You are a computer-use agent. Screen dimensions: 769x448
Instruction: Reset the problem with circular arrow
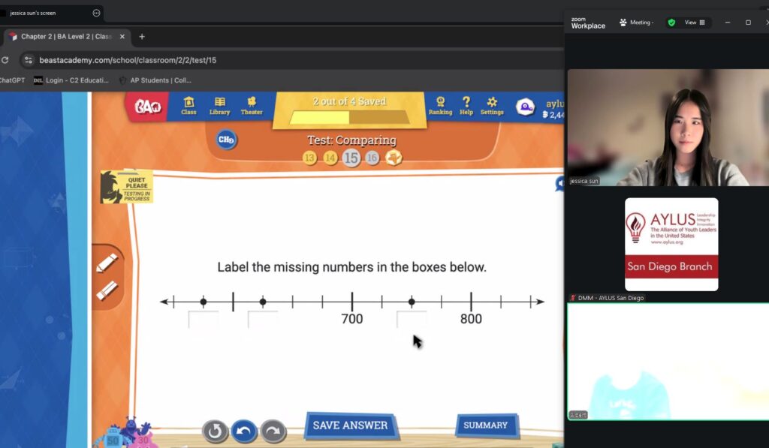click(x=215, y=431)
